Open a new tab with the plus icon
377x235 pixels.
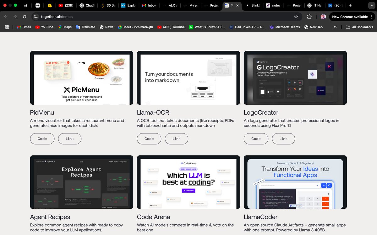coord(350,5)
